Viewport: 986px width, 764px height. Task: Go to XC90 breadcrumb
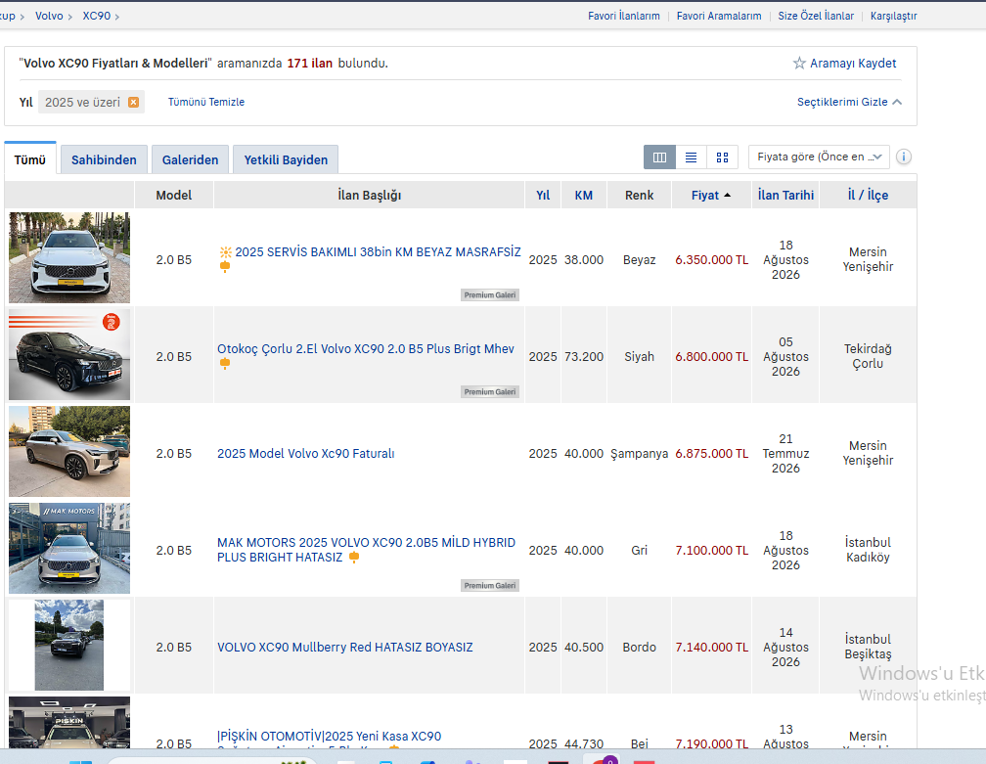click(x=96, y=16)
